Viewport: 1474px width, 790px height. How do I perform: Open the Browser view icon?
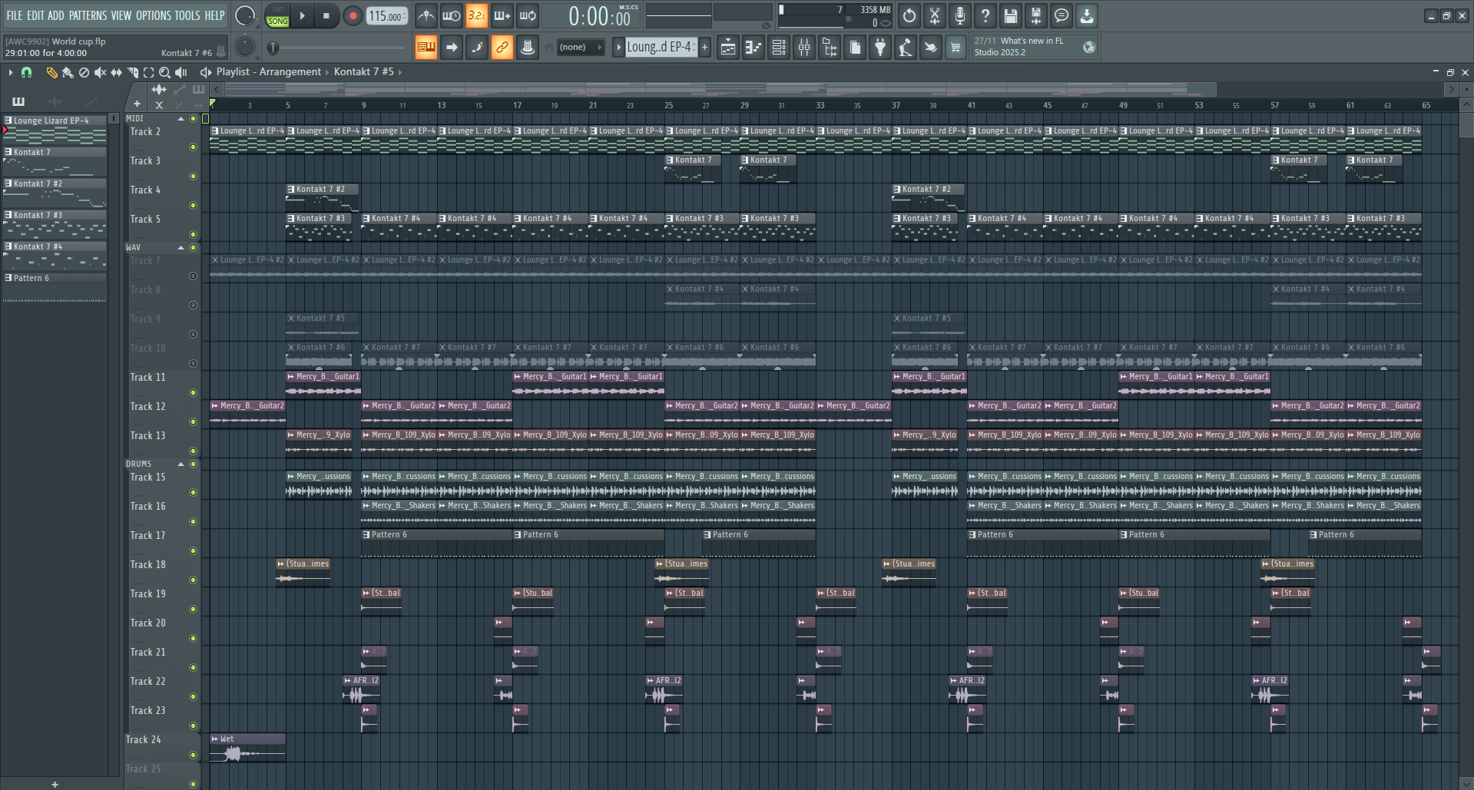(x=830, y=47)
